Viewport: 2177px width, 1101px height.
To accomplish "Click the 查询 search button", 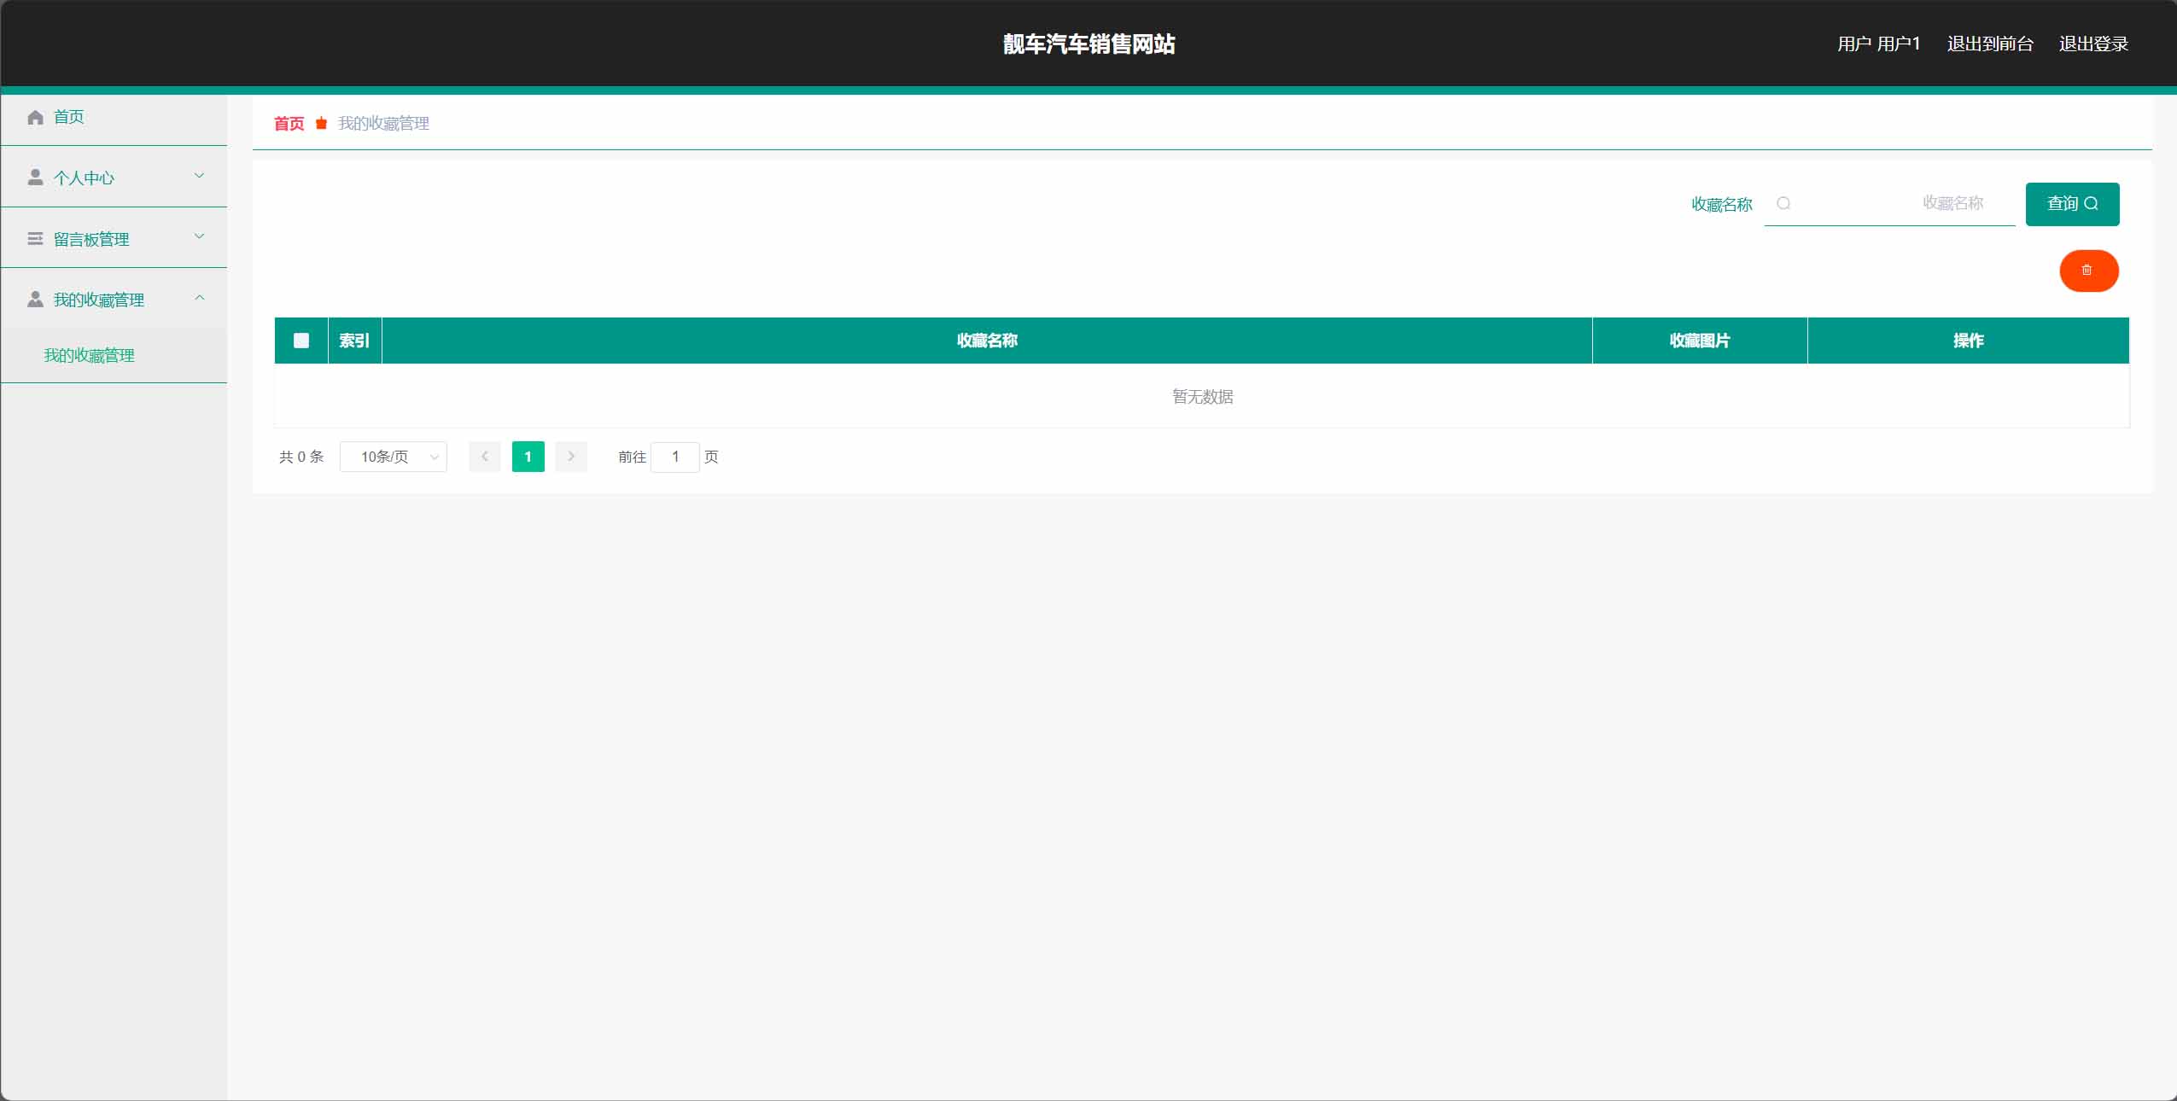I will pyautogui.click(x=2072, y=204).
